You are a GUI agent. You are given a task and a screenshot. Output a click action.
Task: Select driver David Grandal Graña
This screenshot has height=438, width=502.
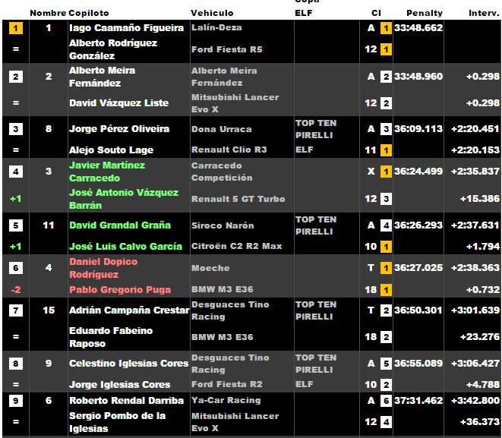point(120,225)
